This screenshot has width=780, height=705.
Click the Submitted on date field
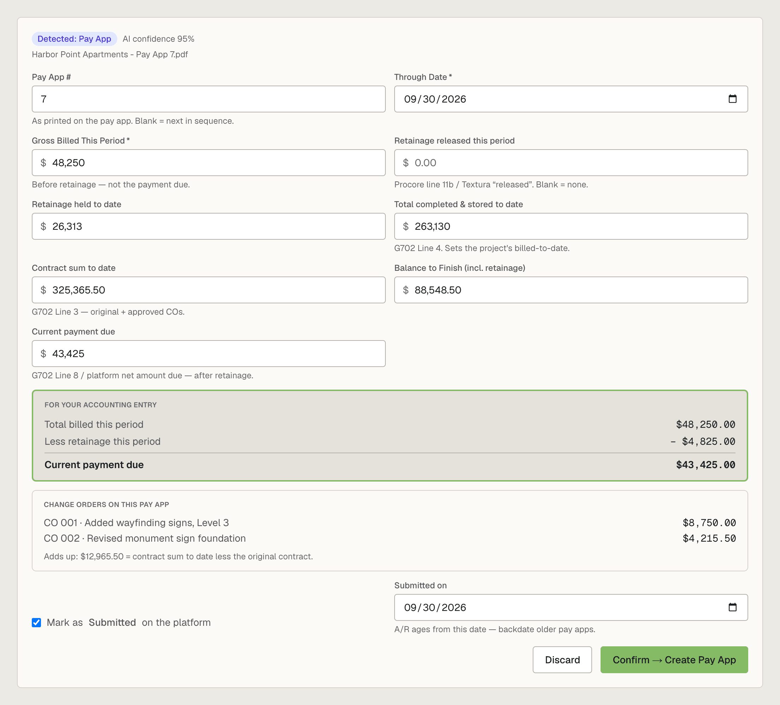(571, 607)
